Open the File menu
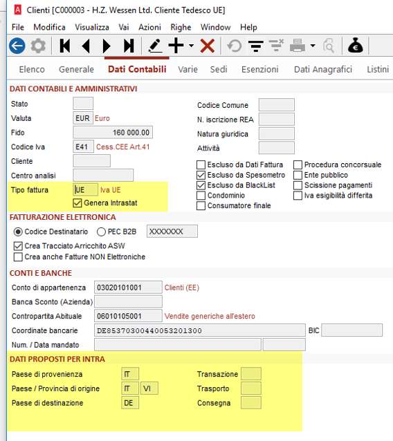 18,27
